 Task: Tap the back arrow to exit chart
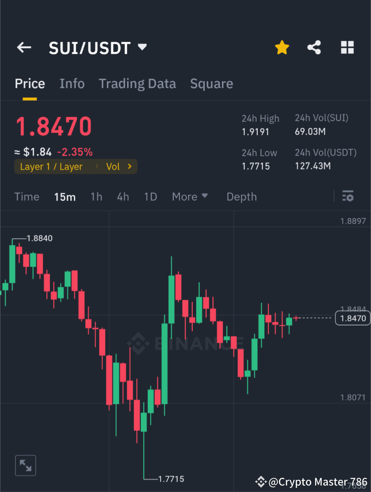pos(24,47)
